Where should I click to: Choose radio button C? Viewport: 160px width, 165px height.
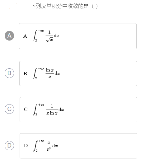pyautogui.click(x=9, y=109)
